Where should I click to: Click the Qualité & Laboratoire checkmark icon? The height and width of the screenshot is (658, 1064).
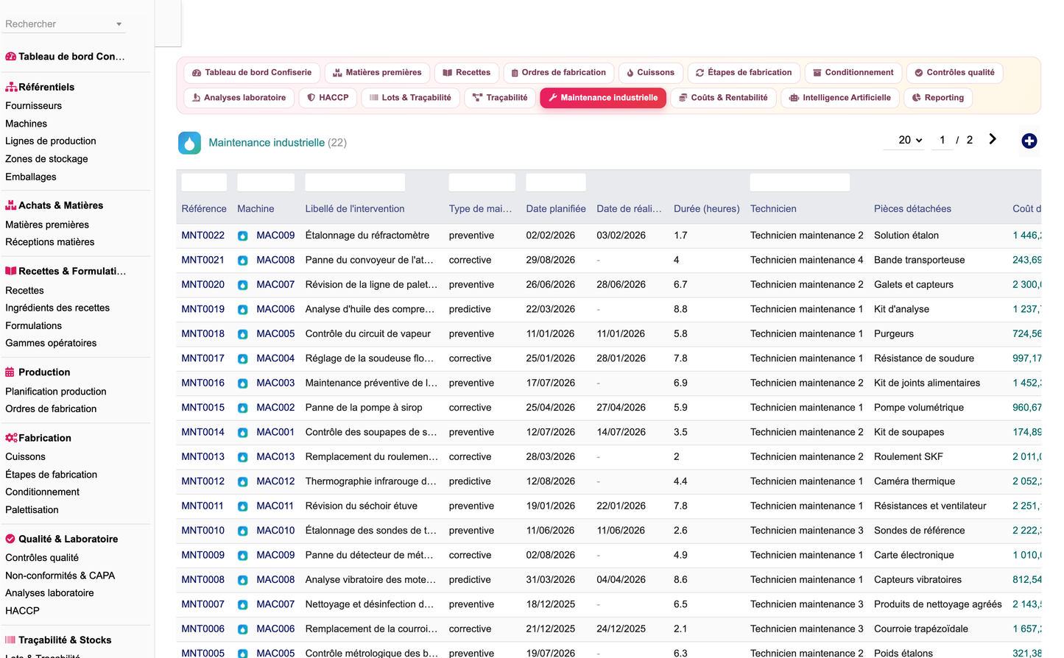pos(10,539)
